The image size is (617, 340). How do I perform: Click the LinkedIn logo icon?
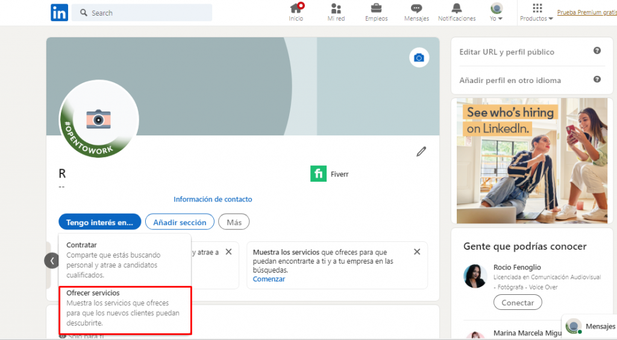[59, 13]
